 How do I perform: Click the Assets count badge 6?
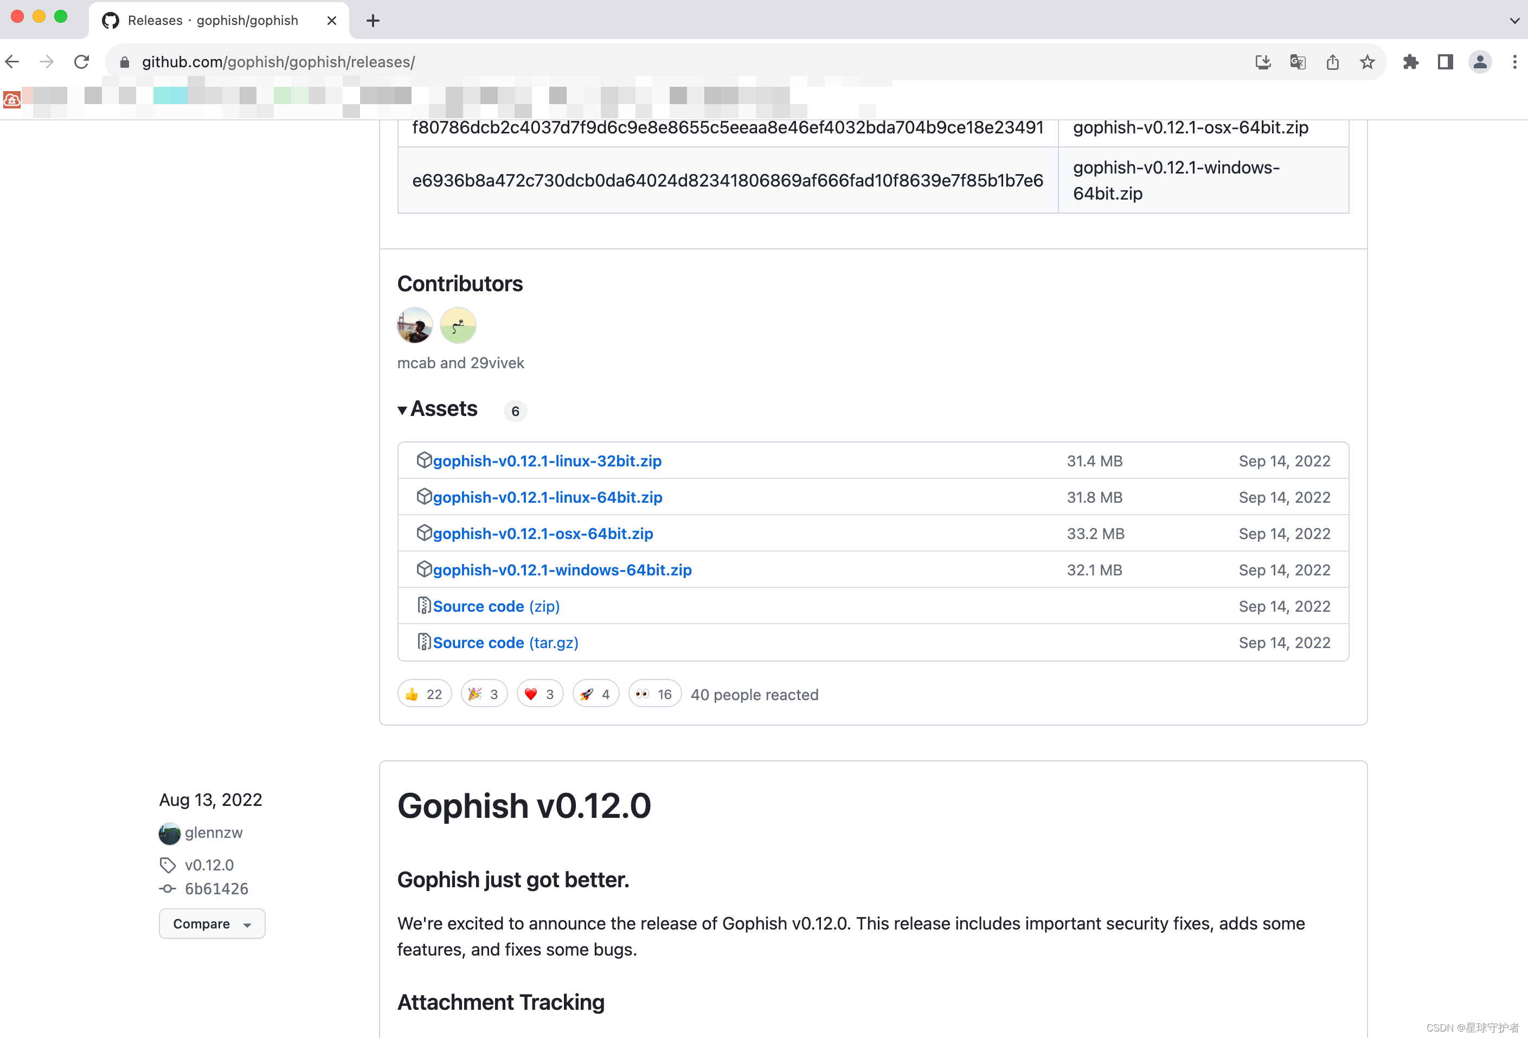[x=515, y=411]
